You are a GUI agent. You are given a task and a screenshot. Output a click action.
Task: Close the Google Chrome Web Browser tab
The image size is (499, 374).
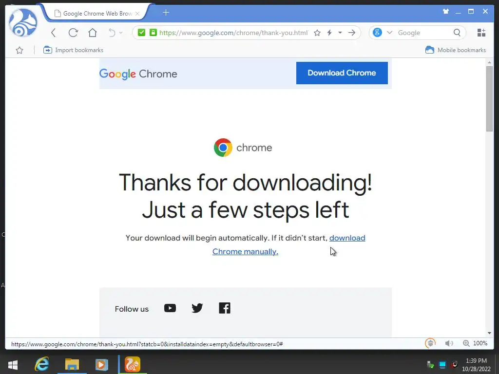click(137, 13)
